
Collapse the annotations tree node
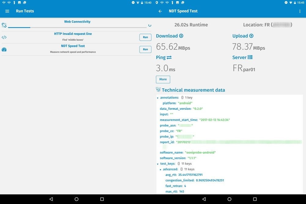158,98
